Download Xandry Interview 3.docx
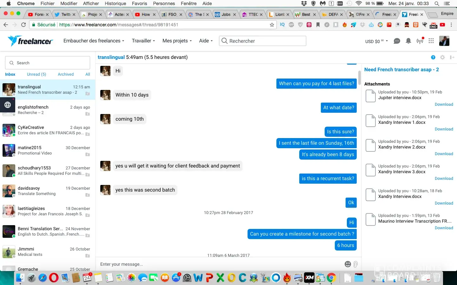This screenshot has width=457, height=285. (444, 179)
